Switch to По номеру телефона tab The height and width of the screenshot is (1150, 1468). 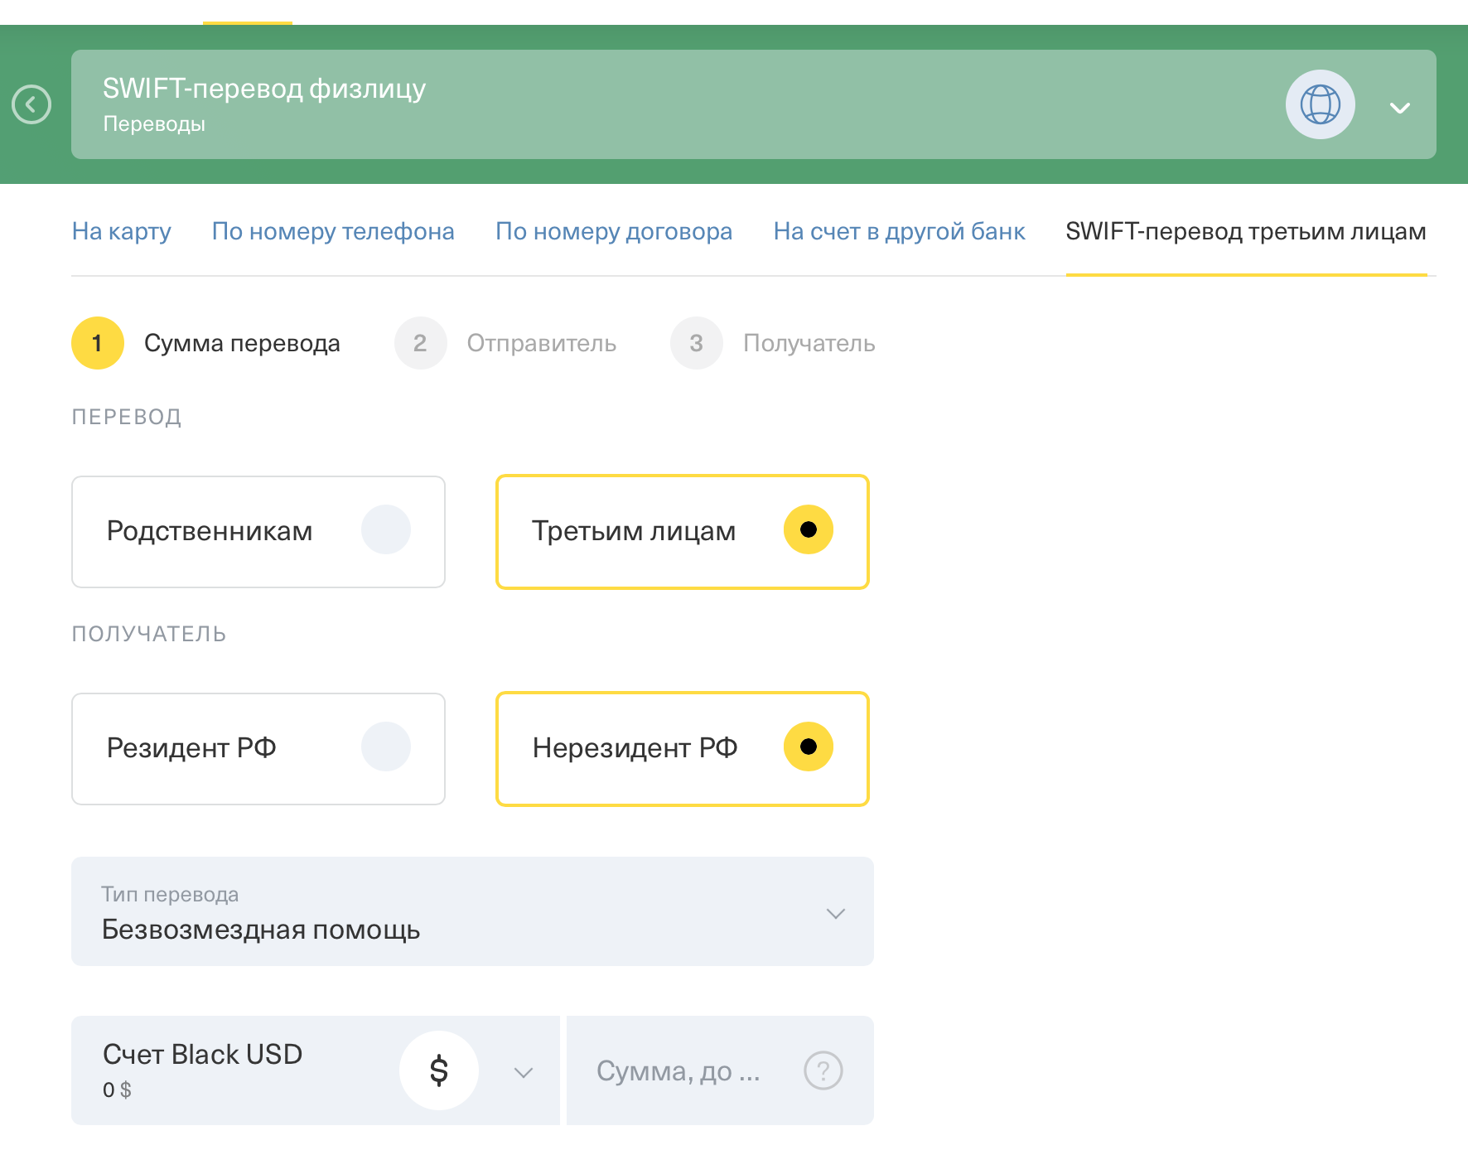(333, 231)
